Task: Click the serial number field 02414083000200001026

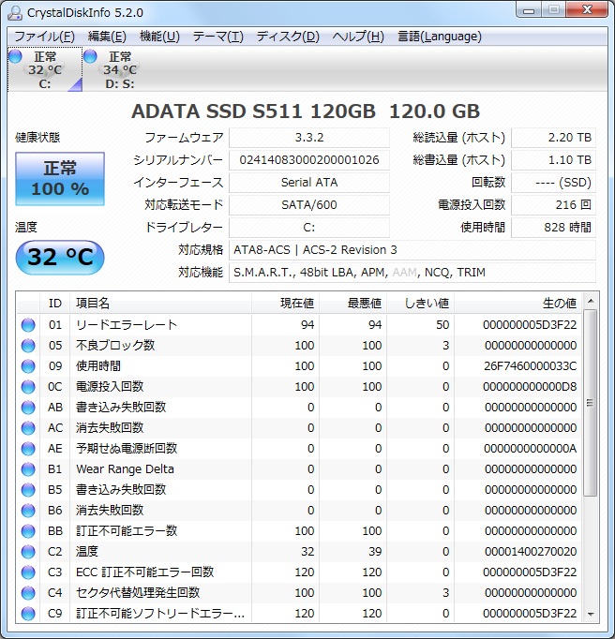Action: tap(309, 160)
